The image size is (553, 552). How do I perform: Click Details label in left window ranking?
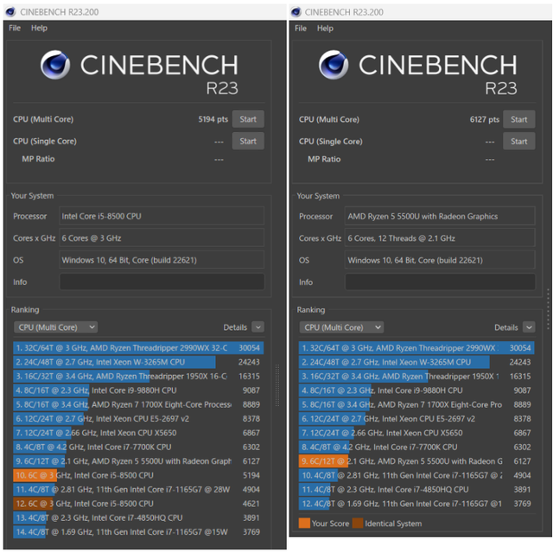(x=235, y=327)
